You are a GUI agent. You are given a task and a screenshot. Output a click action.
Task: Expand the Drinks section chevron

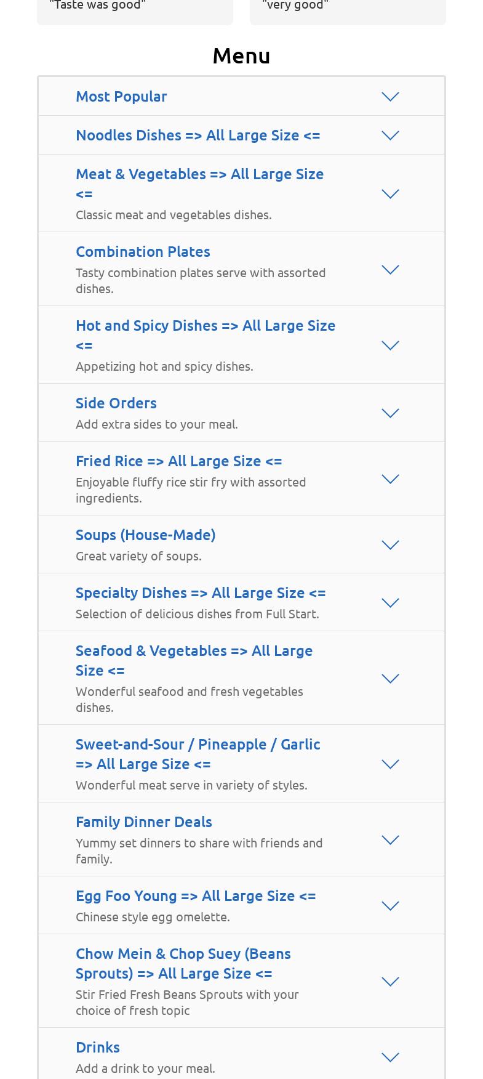click(x=390, y=1057)
